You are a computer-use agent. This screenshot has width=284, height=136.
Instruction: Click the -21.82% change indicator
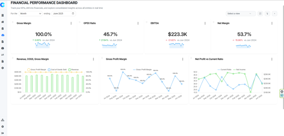171,40
